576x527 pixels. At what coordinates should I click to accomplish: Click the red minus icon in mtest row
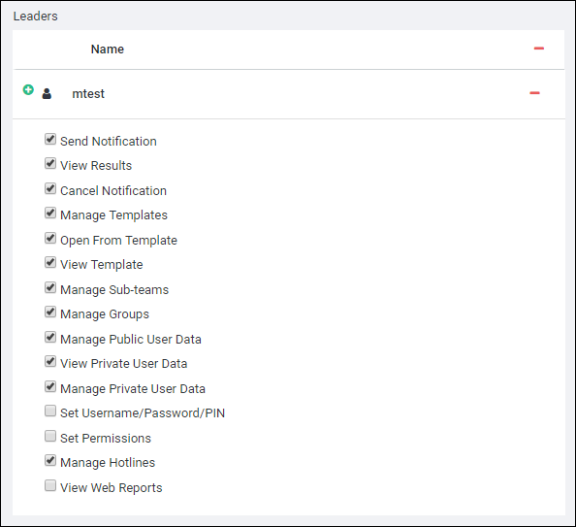tap(534, 92)
